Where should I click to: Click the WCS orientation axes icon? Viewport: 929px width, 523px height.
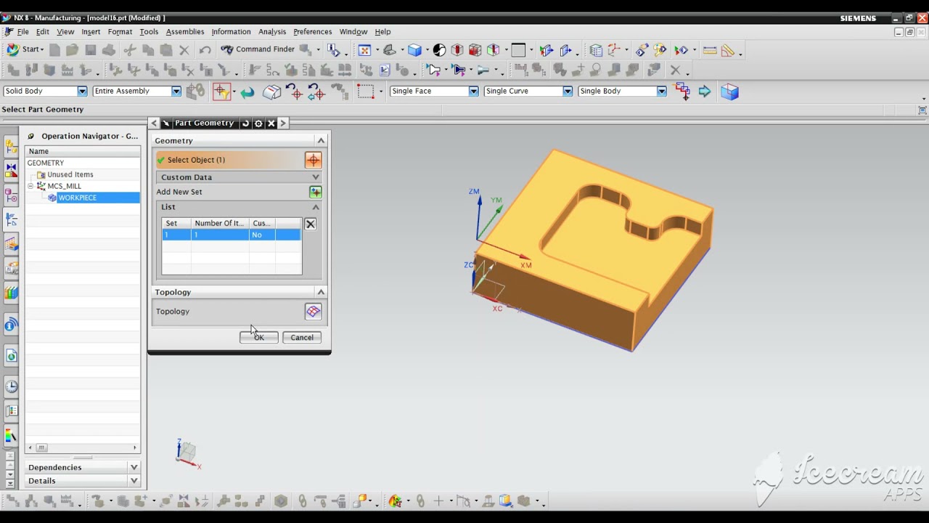click(x=615, y=50)
